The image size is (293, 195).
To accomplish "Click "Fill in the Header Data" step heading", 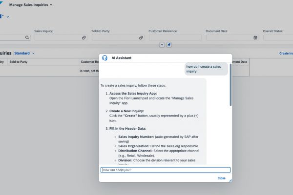I will coord(127,129).
